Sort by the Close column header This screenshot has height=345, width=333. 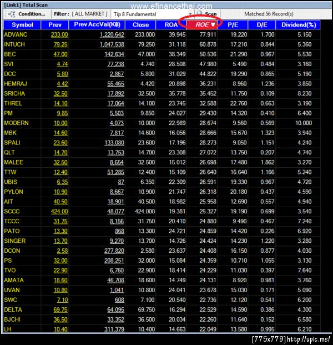(140, 24)
